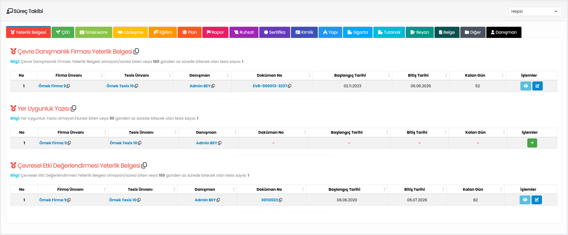Copy the Çevresel Etki Değerlendirmesi Yeterlik Belgesi title
This screenshot has height=235, width=568.
pos(144,165)
